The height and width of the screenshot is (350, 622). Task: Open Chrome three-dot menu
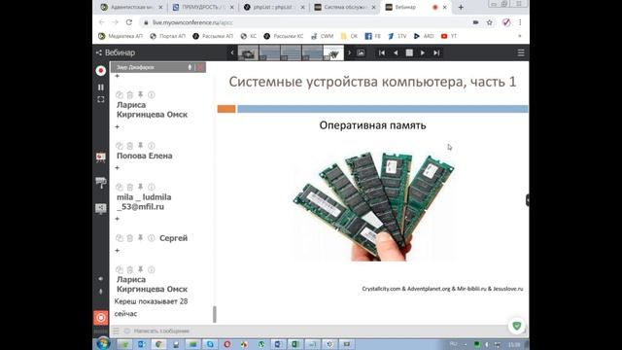[x=520, y=22]
